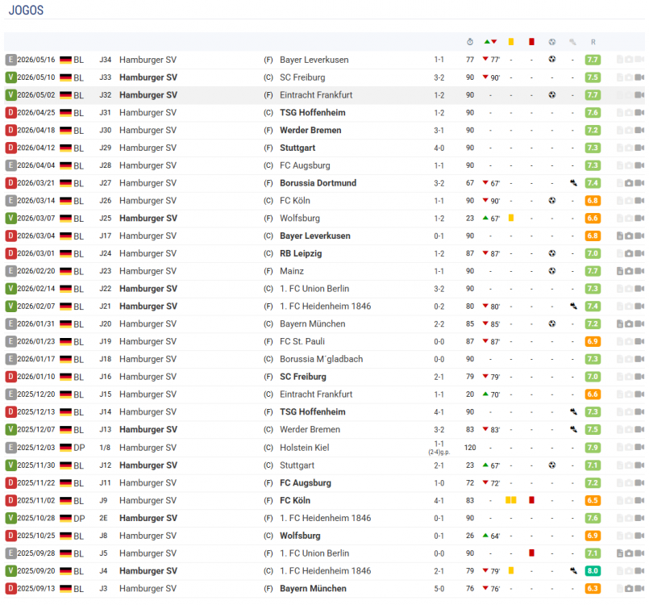This screenshot has width=649, height=605.
Task: Open FC Augsburg link in J11 row
Action: (x=306, y=483)
